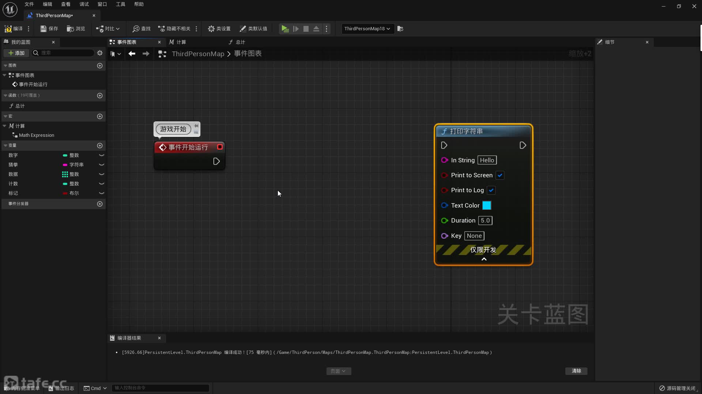Open the Cmd console type dropdown

pos(95,388)
